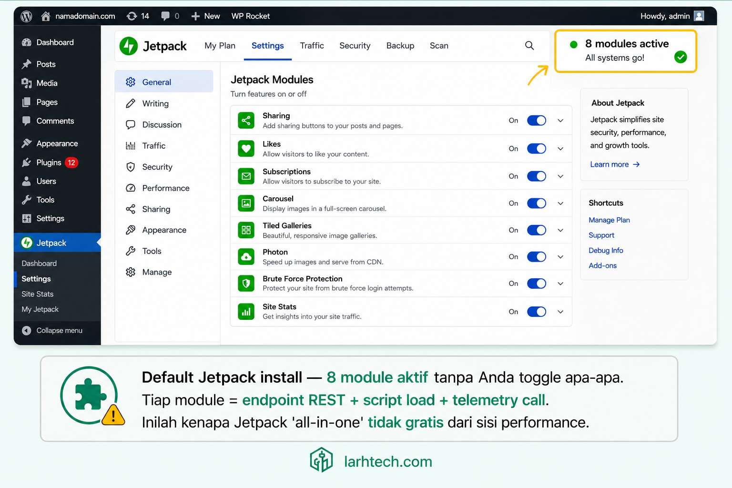Click the Carousel image icon
The width and height of the screenshot is (732, 488).
[246, 203]
